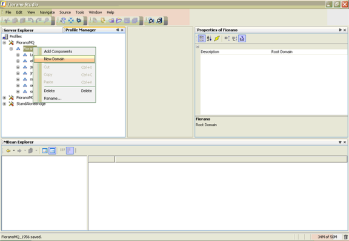Toggle the highlighted window view in MBean toolbar

52,150
